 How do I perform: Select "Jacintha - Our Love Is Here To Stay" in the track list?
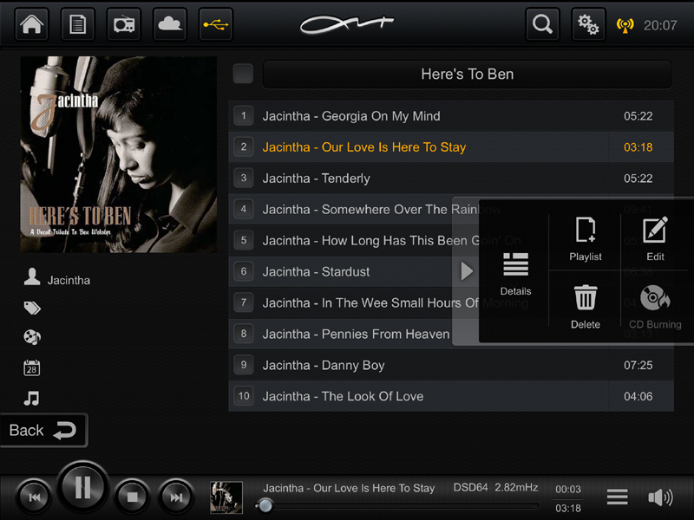pyautogui.click(x=363, y=146)
